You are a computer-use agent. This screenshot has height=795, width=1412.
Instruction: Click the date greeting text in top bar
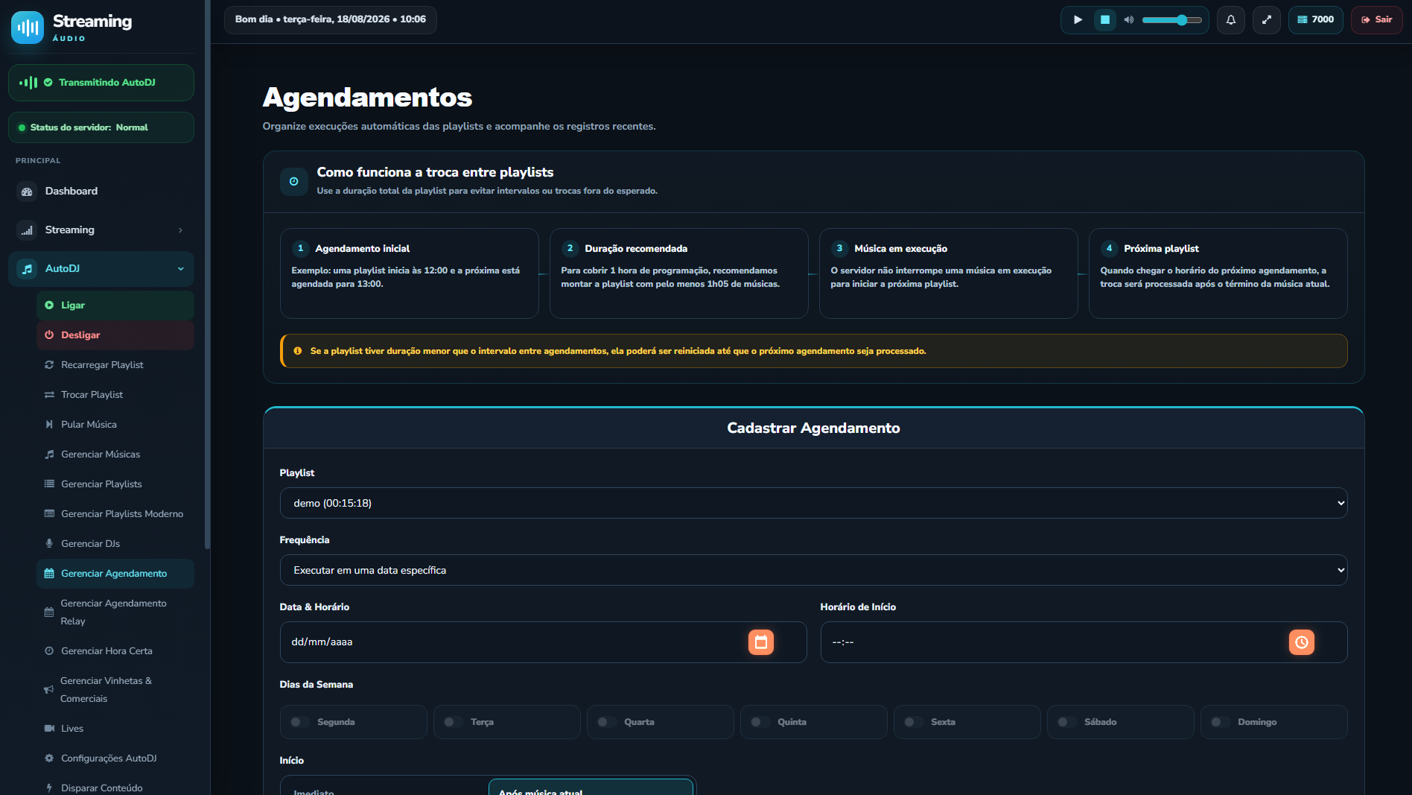(331, 19)
